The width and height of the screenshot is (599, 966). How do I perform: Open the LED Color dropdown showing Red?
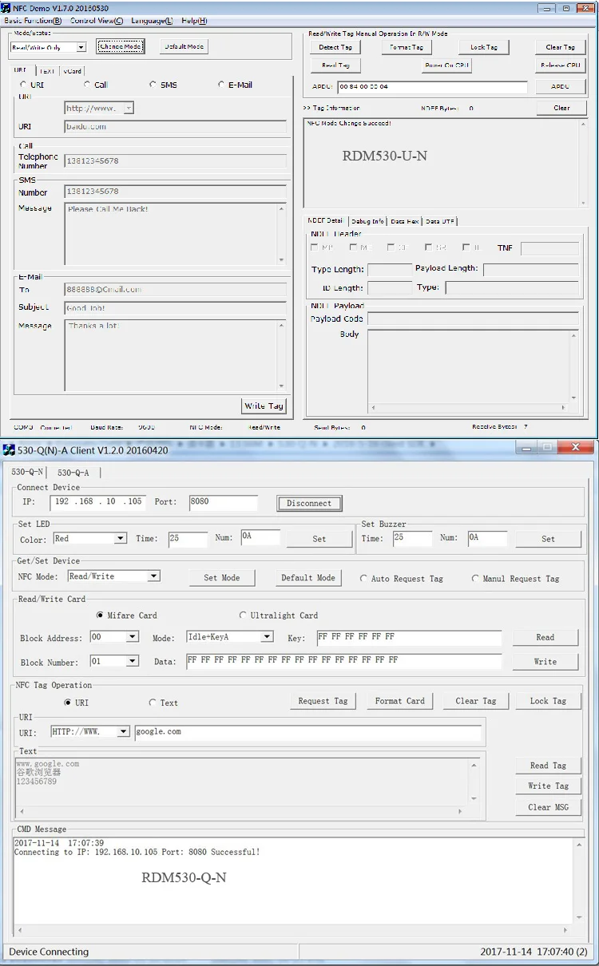(x=121, y=539)
